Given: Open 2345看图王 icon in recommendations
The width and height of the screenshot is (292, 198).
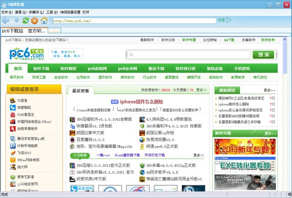Looking at the screenshot, I should pos(13,115).
